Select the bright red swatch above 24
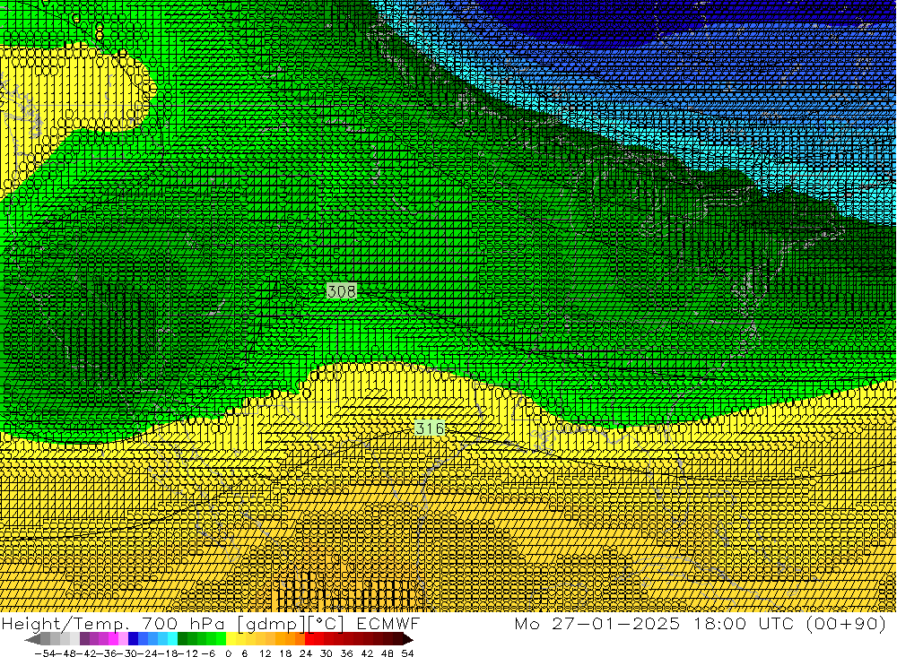Image resolution: width=897 pixels, height=657 pixels. click(x=309, y=639)
